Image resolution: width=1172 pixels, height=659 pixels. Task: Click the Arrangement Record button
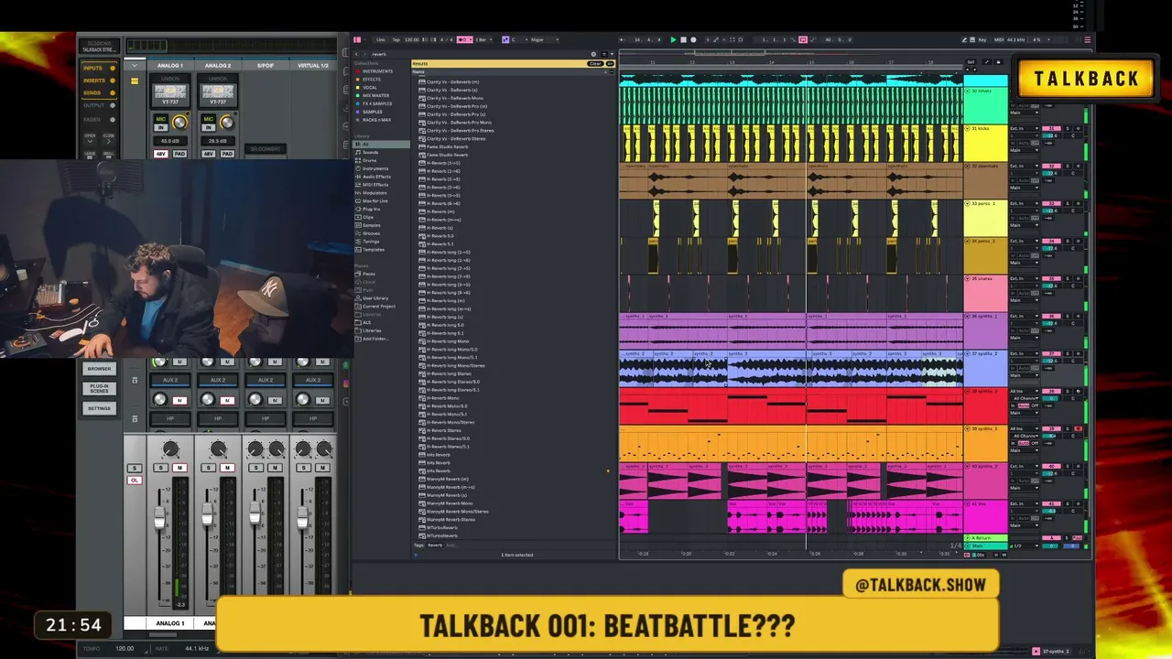click(693, 40)
